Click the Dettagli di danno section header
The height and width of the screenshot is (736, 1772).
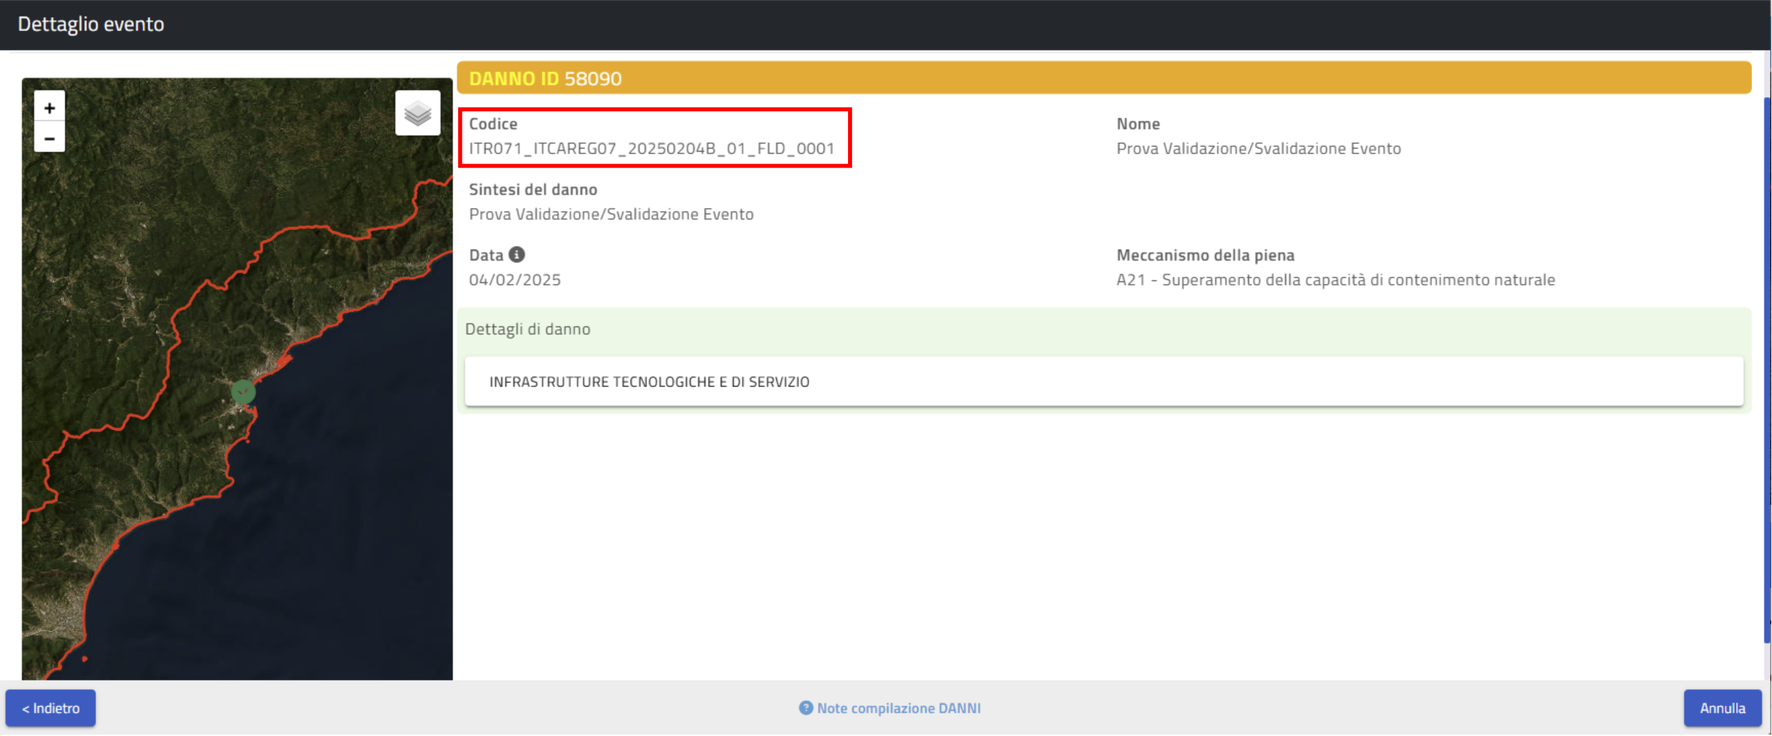[x=527, y=329]
